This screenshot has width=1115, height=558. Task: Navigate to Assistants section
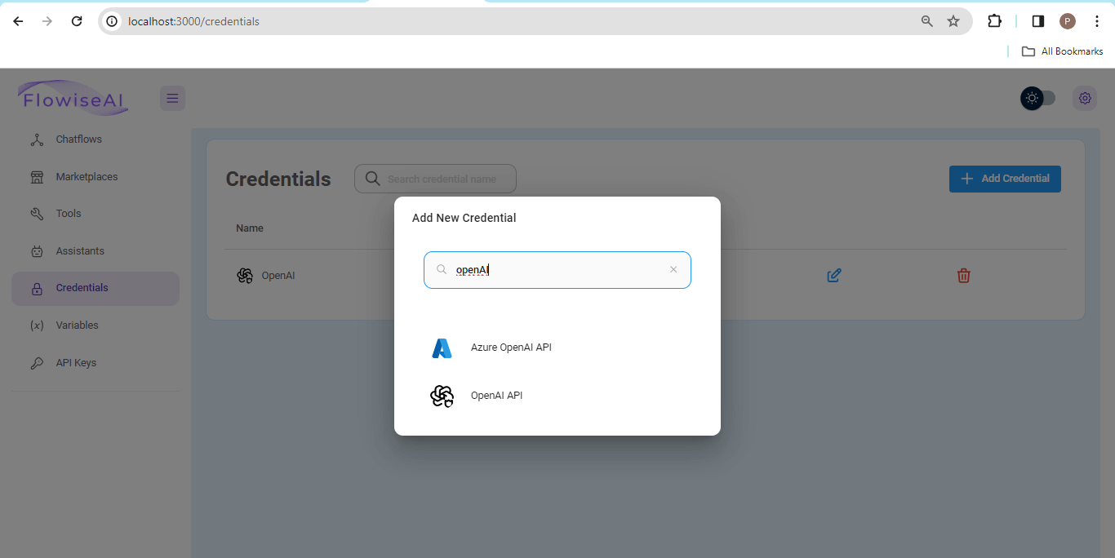tap(80, 251)
